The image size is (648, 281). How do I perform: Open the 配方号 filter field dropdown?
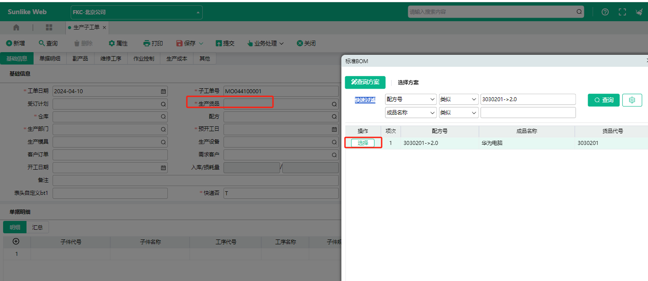pyautogui.click(x=411, y=99)
